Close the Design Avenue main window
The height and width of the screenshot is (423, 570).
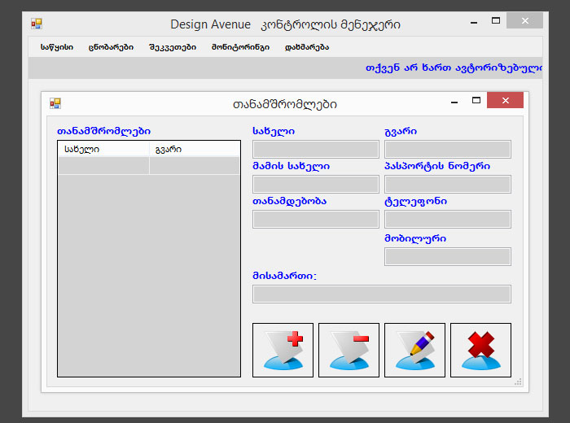(525, 20)
